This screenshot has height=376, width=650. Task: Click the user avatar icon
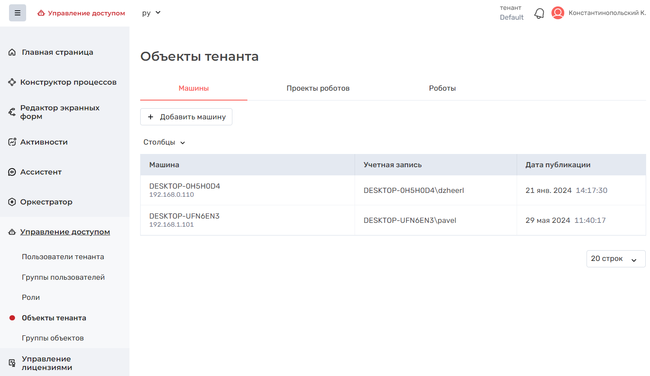point(557,13)
